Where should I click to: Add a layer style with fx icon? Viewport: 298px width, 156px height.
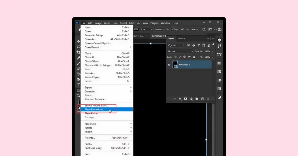(x=180, y=99)
